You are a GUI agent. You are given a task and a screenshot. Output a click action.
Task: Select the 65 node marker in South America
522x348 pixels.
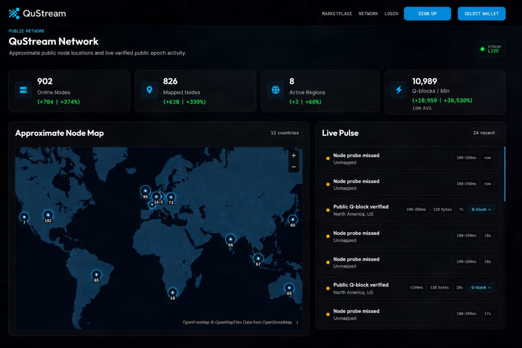[x=96, y=274]
